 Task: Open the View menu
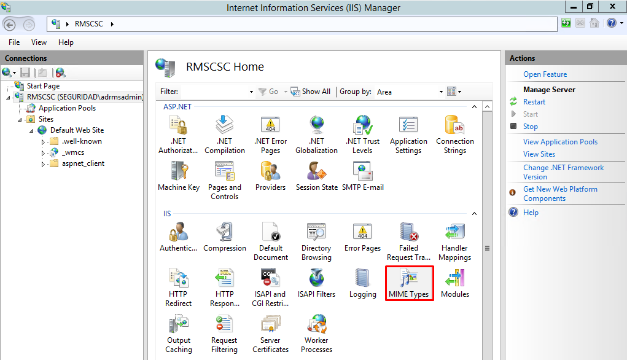tap(39, 42)
